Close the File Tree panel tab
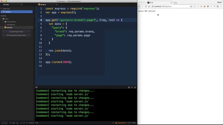223x125 pixels. pos(22,5)
